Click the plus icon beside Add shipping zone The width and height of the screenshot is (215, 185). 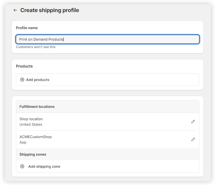click(22, 166)
